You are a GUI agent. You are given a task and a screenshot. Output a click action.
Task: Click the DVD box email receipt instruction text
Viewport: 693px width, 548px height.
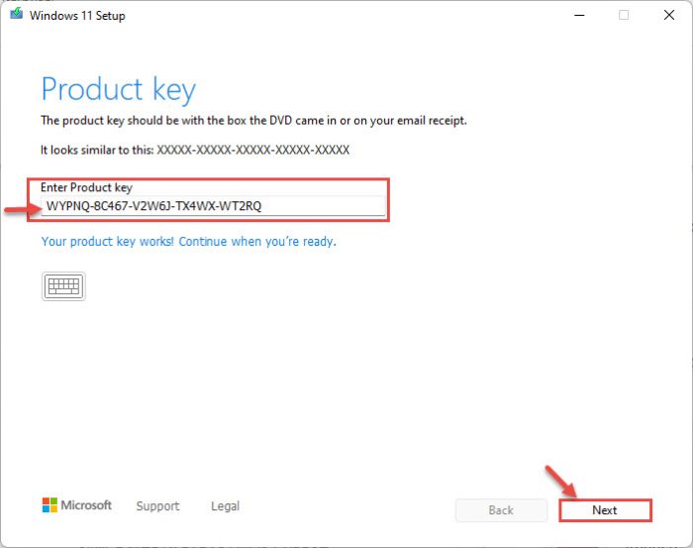[253, 121]
